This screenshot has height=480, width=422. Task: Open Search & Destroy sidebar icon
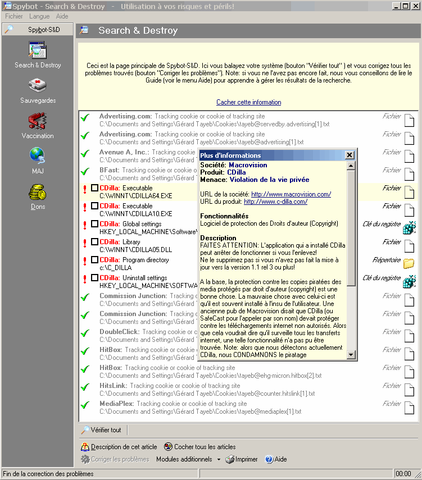point(38,51)
